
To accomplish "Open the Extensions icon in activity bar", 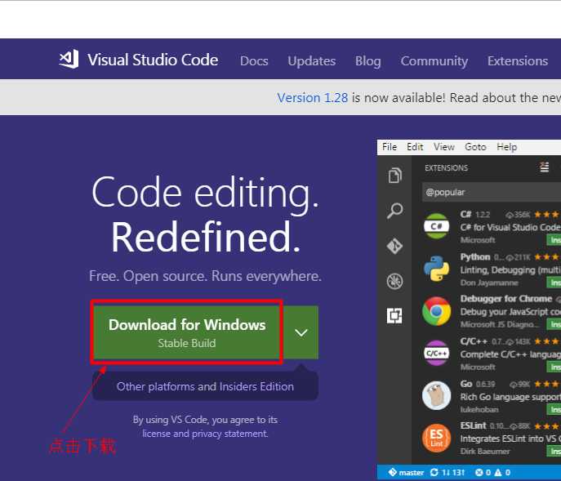I will pos(394,316).
